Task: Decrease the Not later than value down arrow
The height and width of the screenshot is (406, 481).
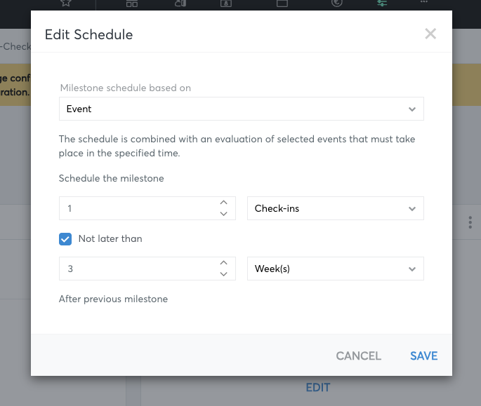Action: 223,274
